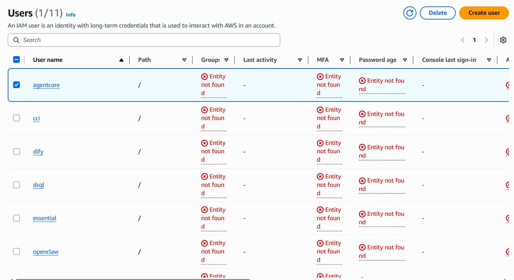514x280 pixels.
Task: Click the horizontal scrollbar below the table
Action: [x=133, y=279]
